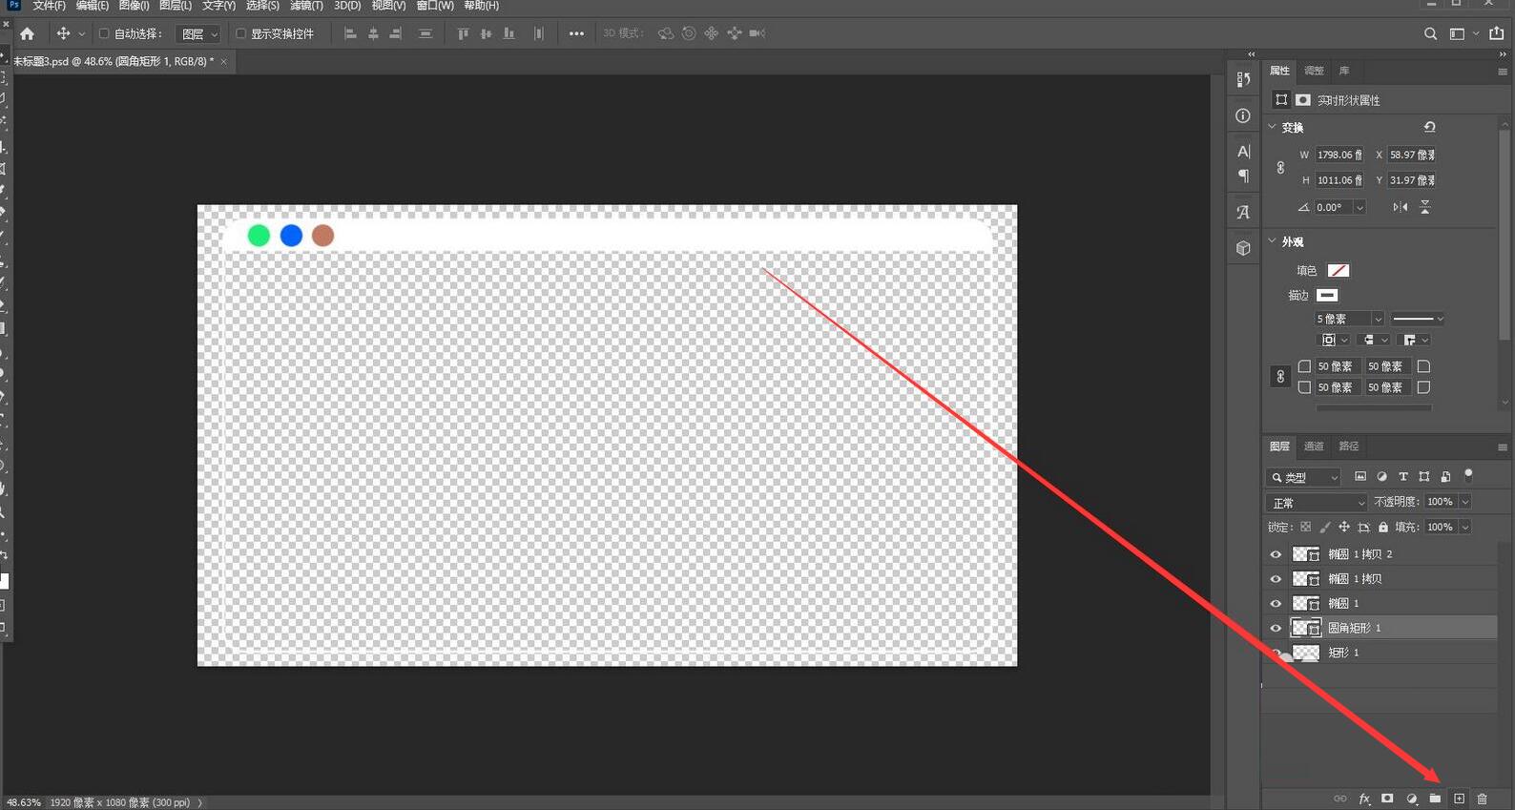Click the reset transform arrow icon
The image size is (1515, 810).
tap(1429, 127)
